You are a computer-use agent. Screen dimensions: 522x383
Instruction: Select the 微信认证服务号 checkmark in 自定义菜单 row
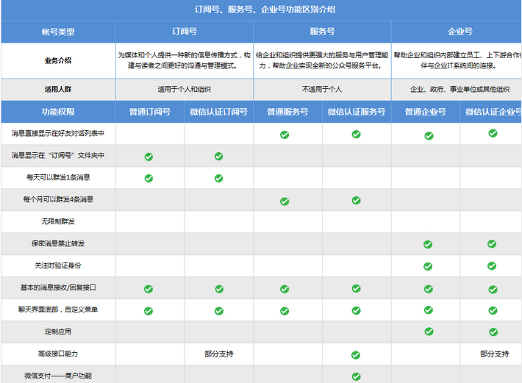[356, 310]
